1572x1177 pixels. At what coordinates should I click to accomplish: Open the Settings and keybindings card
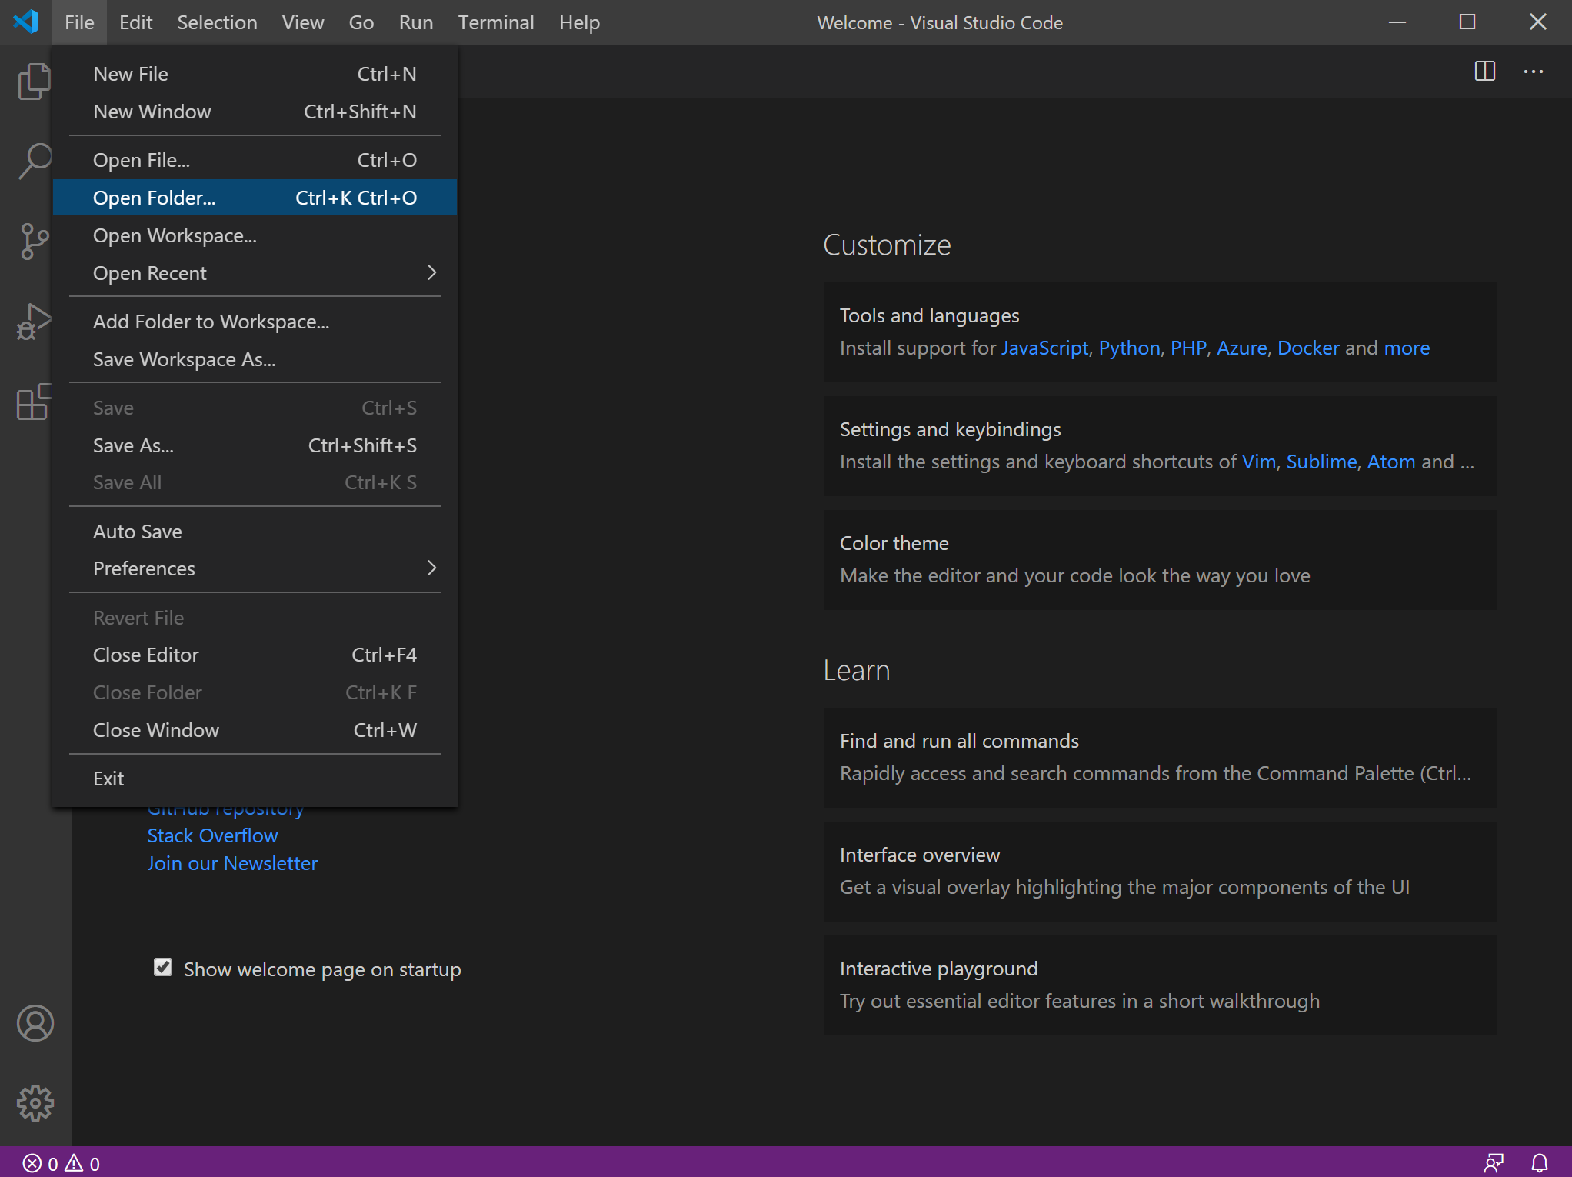1160,445
